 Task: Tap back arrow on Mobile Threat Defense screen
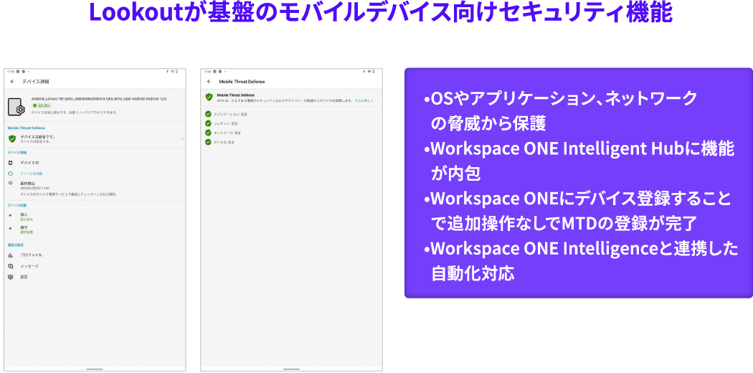pyautogui.click(x=209, y=82)
